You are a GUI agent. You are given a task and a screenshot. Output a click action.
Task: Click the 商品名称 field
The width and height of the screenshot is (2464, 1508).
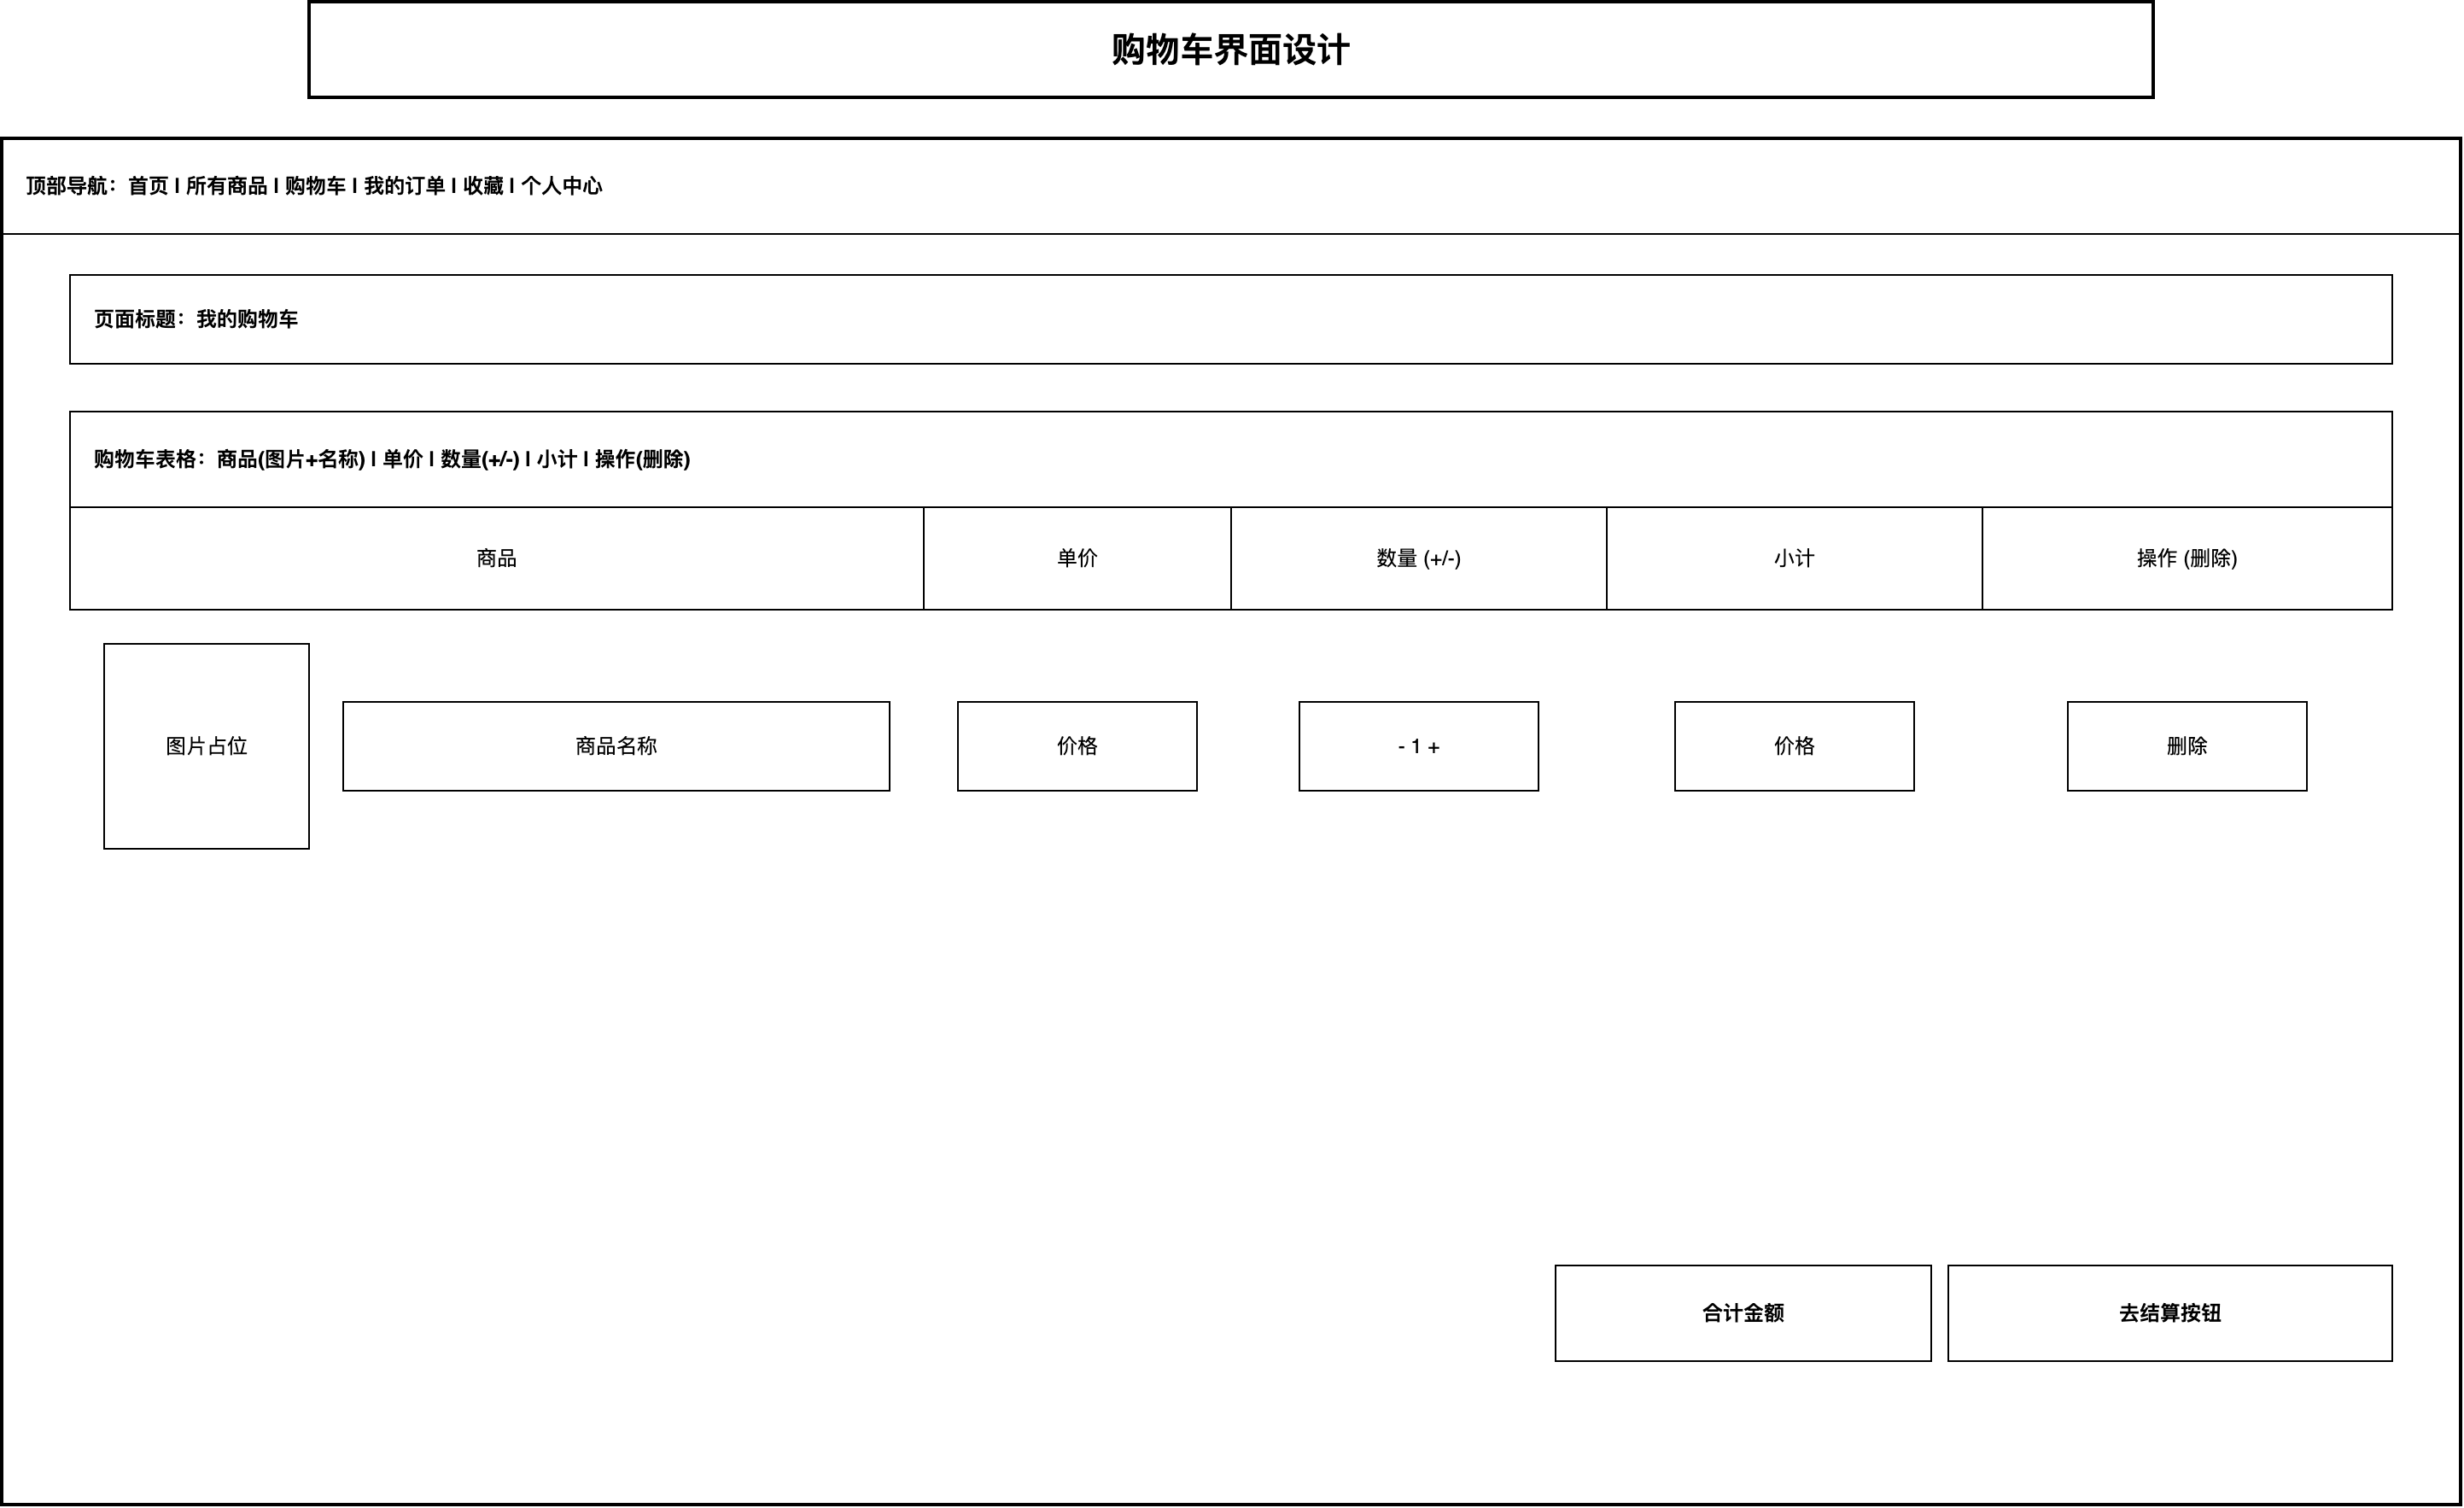click(616, 746)
